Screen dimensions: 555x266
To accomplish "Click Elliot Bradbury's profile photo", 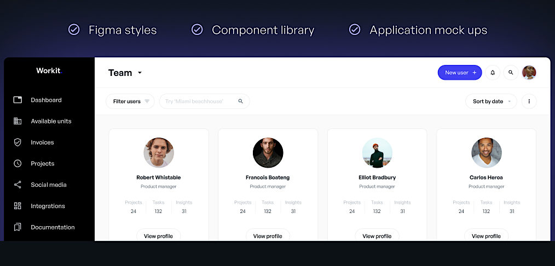I will [377, 152].
